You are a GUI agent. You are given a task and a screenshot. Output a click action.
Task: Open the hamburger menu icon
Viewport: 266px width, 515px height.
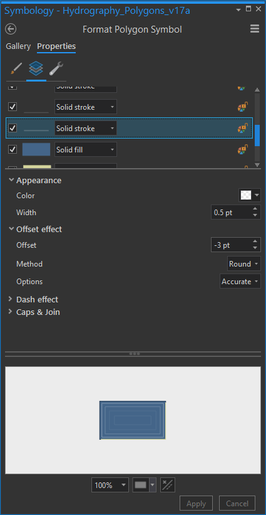255,29
